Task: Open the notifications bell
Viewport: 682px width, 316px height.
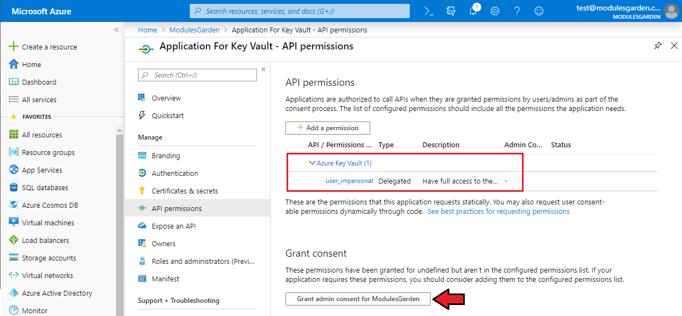Action: (474, 10)
